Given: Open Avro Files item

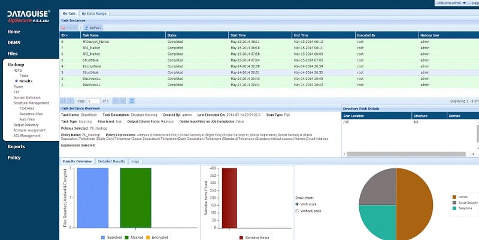Looking at the screenshot, I should coord(27,119).
